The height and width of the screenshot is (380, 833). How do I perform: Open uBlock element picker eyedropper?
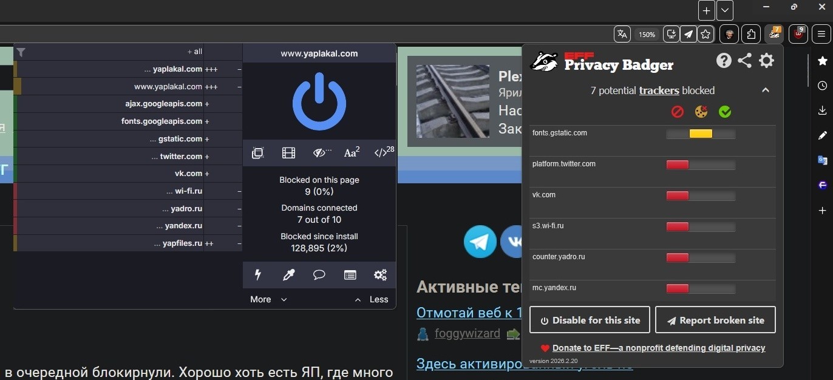[x=288, y=275]
